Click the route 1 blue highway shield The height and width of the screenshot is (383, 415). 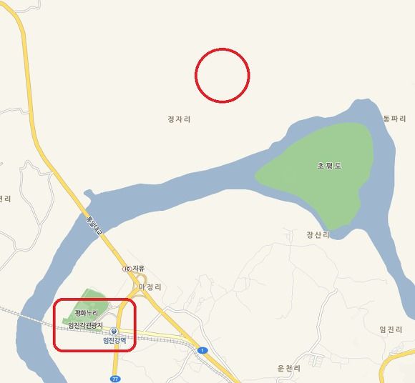click(x=202, y=351)
